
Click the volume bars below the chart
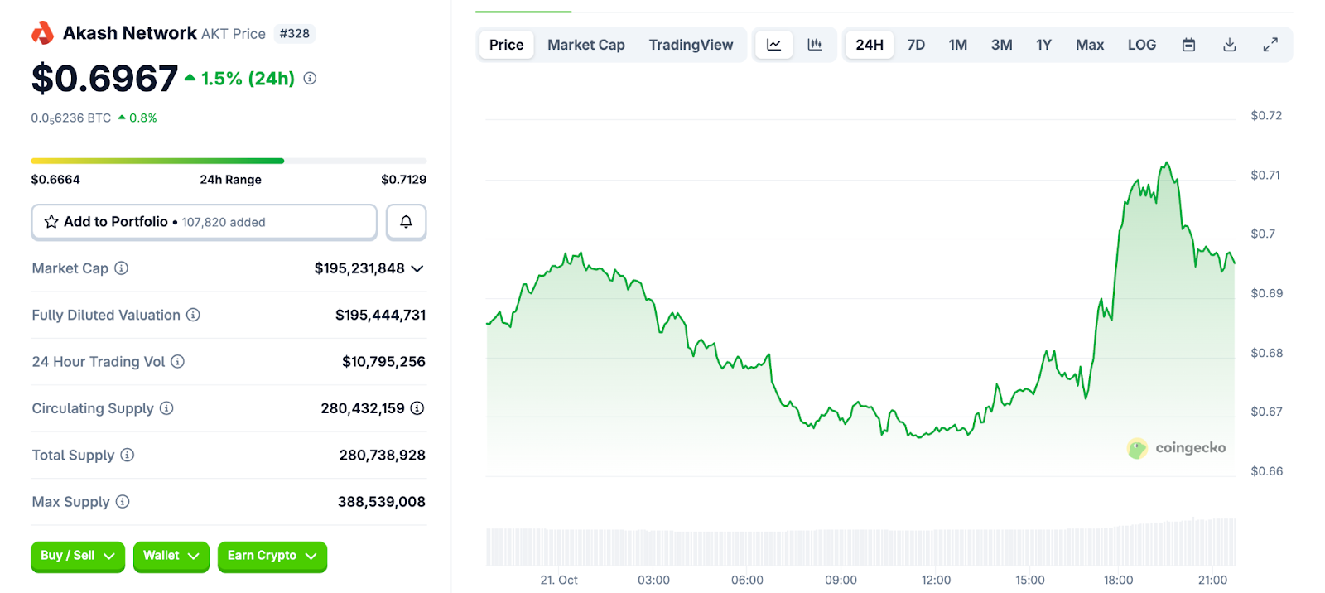pos(860,544)
